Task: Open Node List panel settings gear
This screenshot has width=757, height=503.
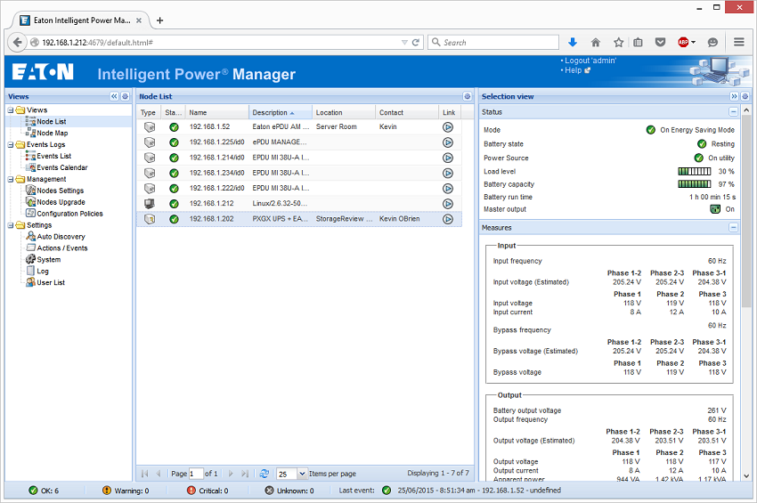Action: click(467, 96)
